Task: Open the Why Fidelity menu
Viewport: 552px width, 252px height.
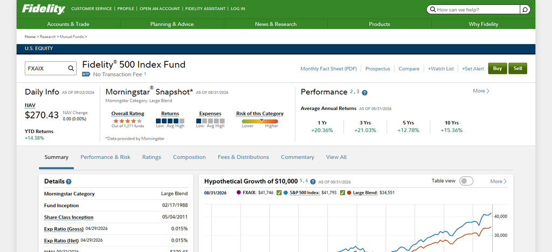Action: coord(484,24)
